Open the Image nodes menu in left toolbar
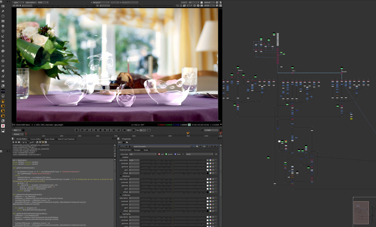Screen dimensions: 376x227 (3, 6)
